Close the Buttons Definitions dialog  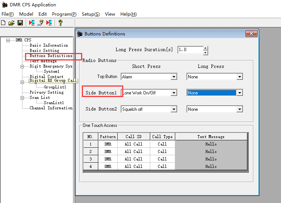(x=251, y=34)
